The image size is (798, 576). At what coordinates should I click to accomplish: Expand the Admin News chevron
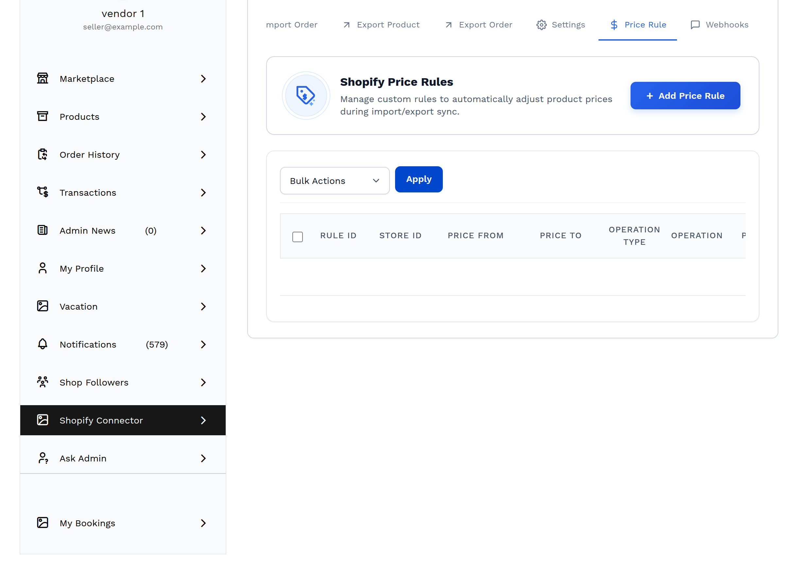tap(203, 231)
